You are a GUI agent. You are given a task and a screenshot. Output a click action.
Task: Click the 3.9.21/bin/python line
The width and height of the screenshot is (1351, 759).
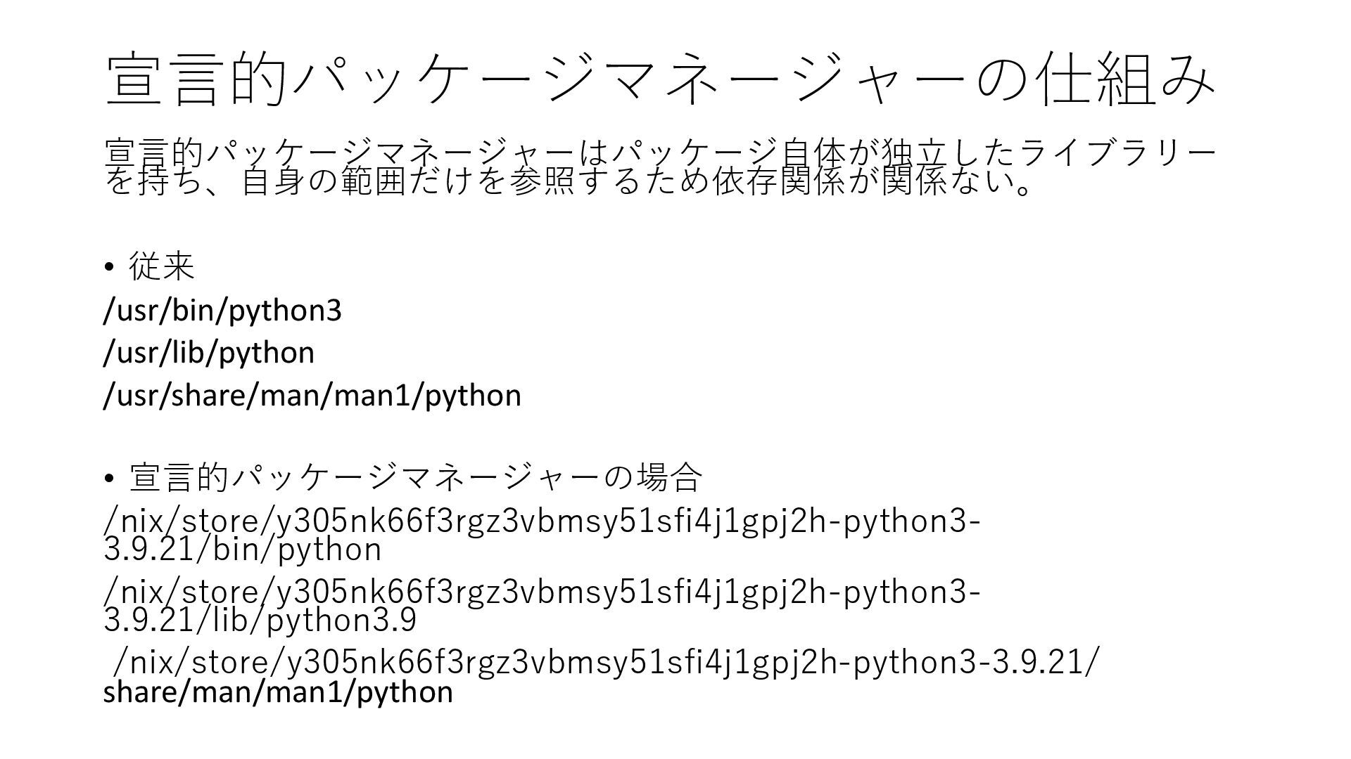(x=243, y=550)
